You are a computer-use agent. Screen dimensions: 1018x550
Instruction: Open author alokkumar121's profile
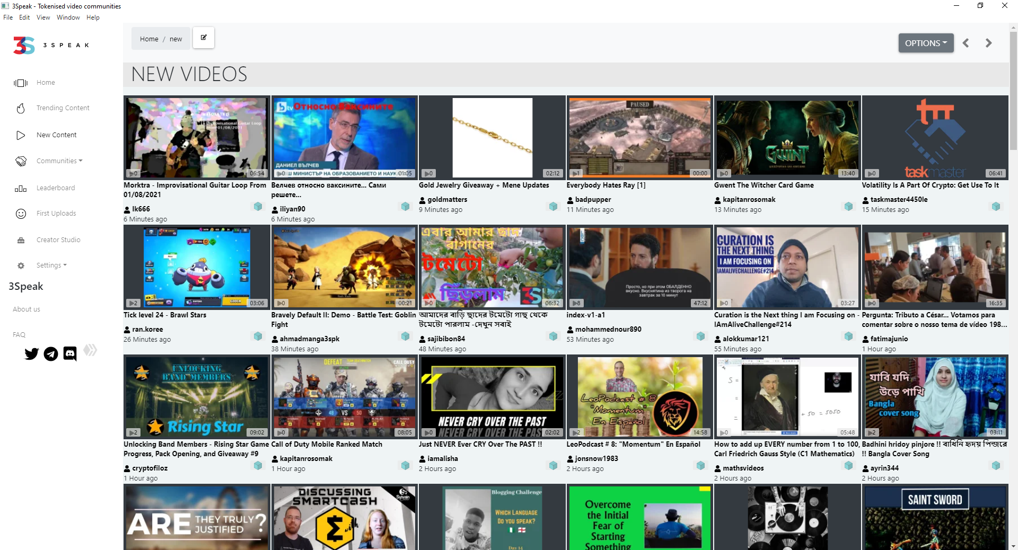(746, 339)
